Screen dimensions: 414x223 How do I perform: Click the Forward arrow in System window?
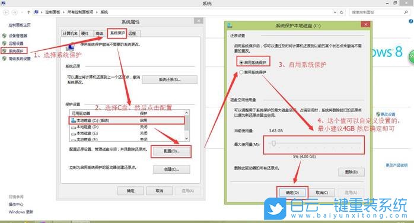(15, 12)
